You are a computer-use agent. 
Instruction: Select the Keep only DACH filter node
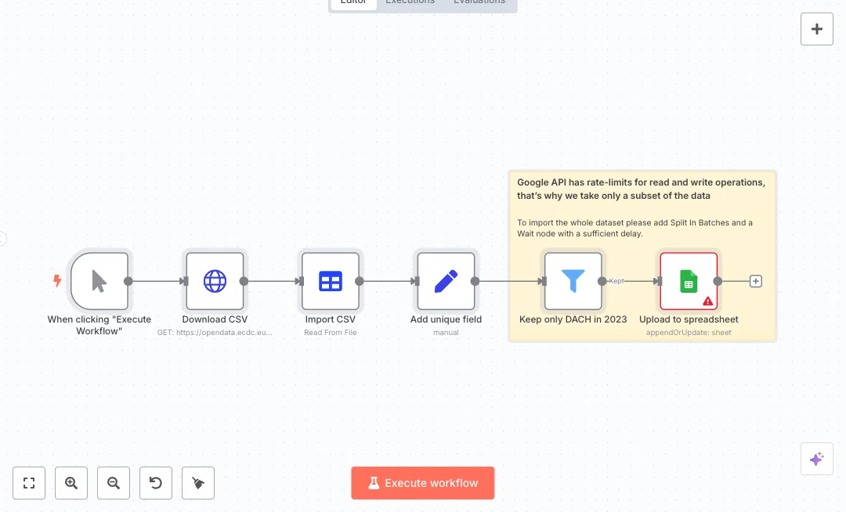[573, 281]
